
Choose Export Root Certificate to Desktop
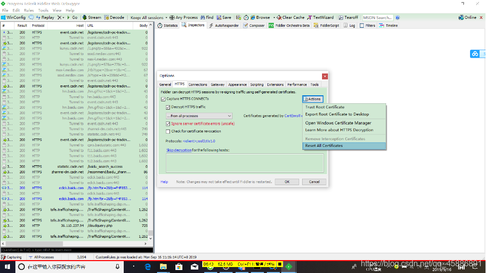(x=344, y=114)
